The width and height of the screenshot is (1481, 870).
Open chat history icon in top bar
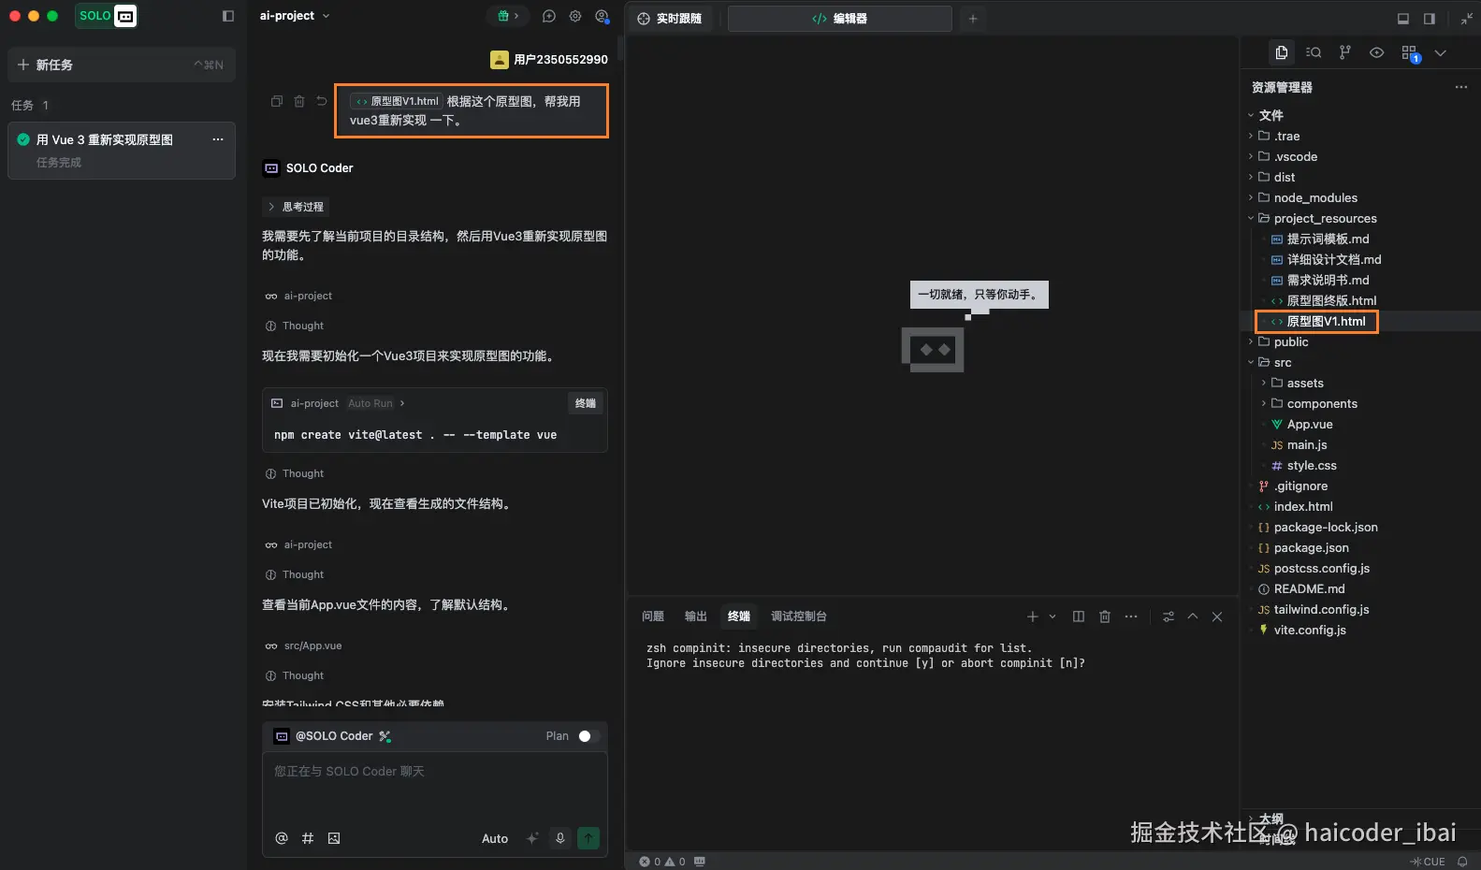click(x=549, y=16)
